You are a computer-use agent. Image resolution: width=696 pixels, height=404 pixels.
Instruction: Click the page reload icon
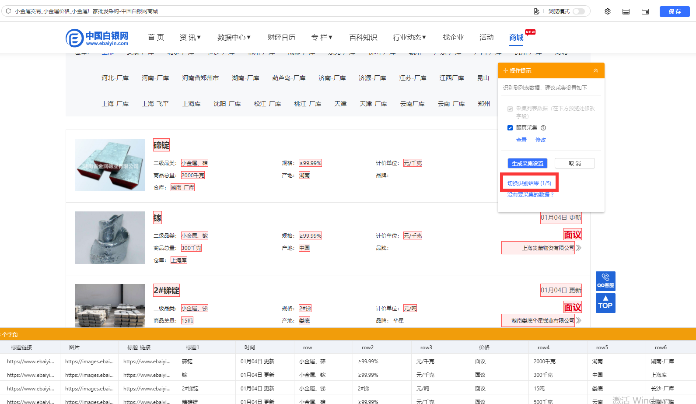tap(8, 11)
